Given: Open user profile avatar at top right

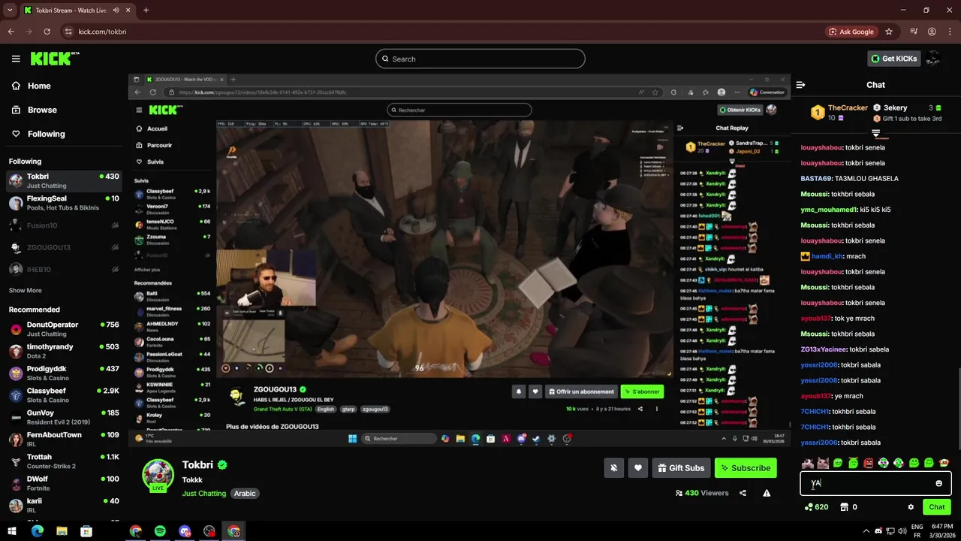Looking at the screenshot, I should (933, 59).
